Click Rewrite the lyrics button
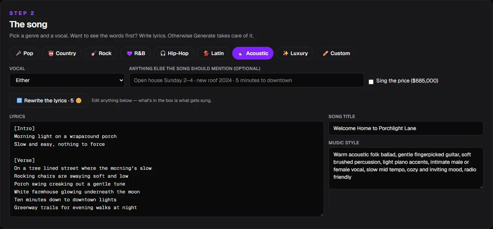 point(49,100)
